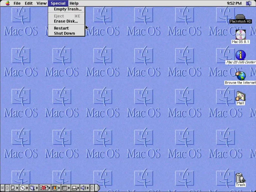Open the Help menu
Screen dimensions: 256x192
click(74, 3)
